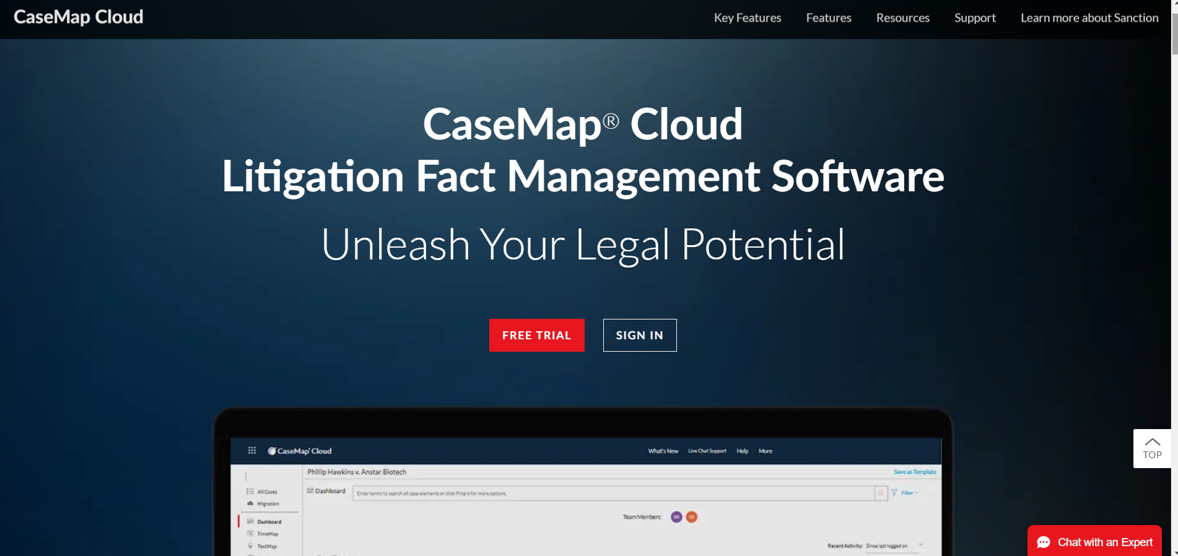Expand the Filter dropdown in preview

point(905,493)
